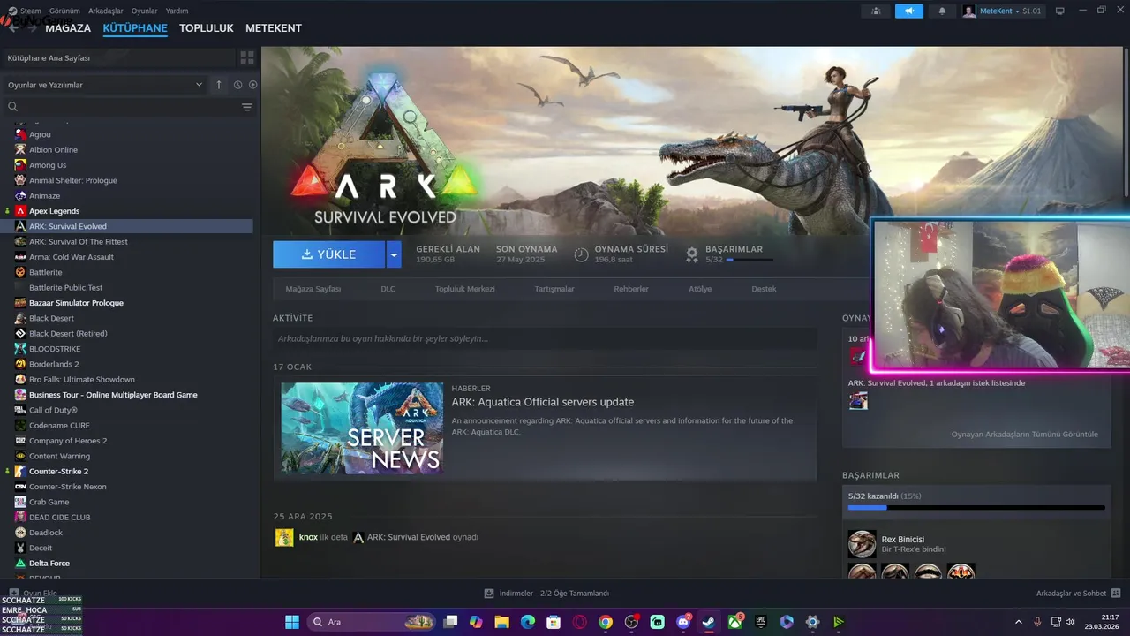Open Tartışmalar discussions
The width and height of the screenshot is (1130, 636).
tap(554, 289)
